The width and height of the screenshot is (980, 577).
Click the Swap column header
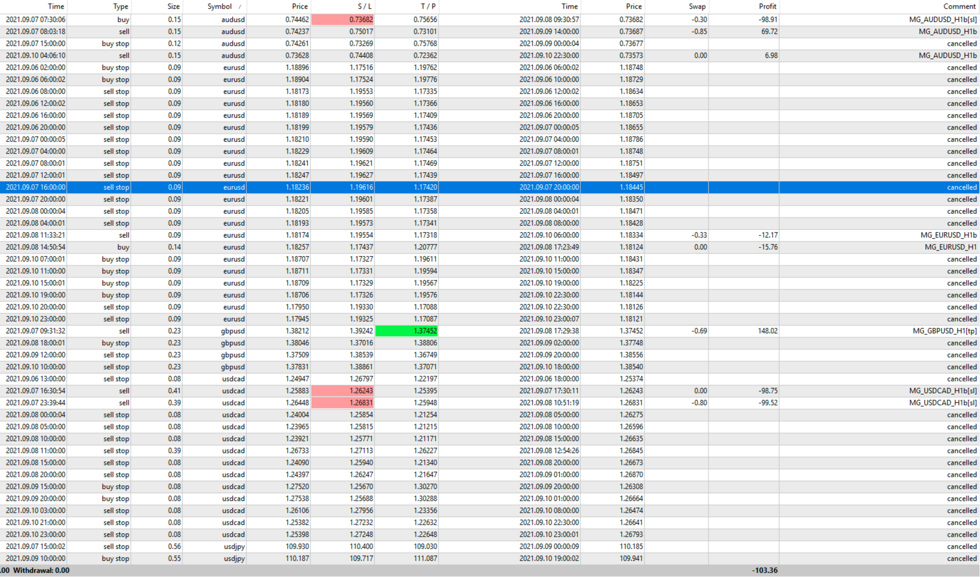[697, 6]
